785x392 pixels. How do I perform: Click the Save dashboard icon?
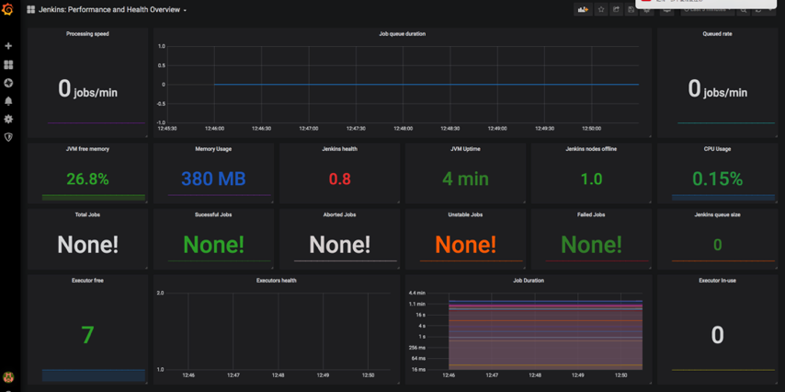point(631,10)
